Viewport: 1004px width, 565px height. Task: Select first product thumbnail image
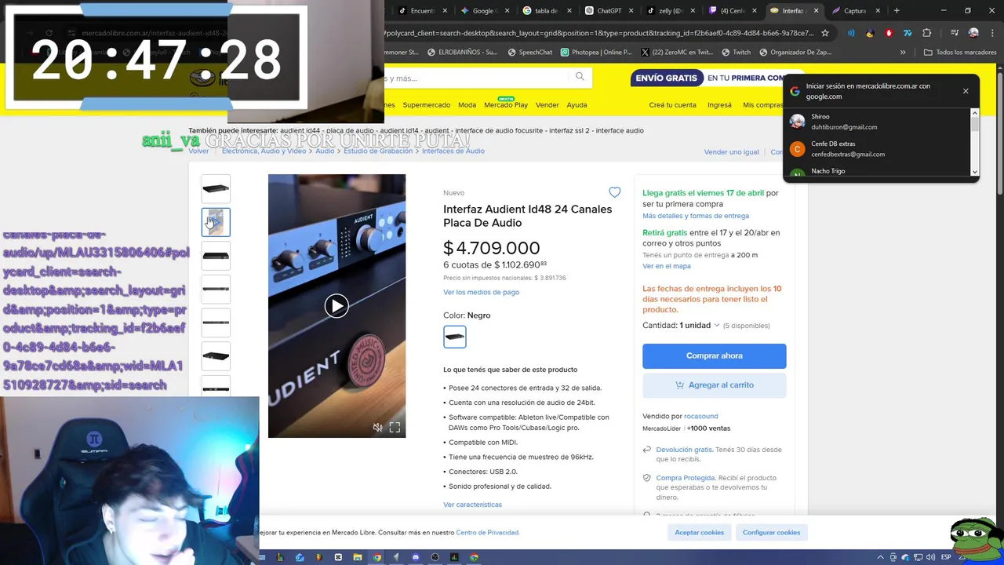click(216, 188)
